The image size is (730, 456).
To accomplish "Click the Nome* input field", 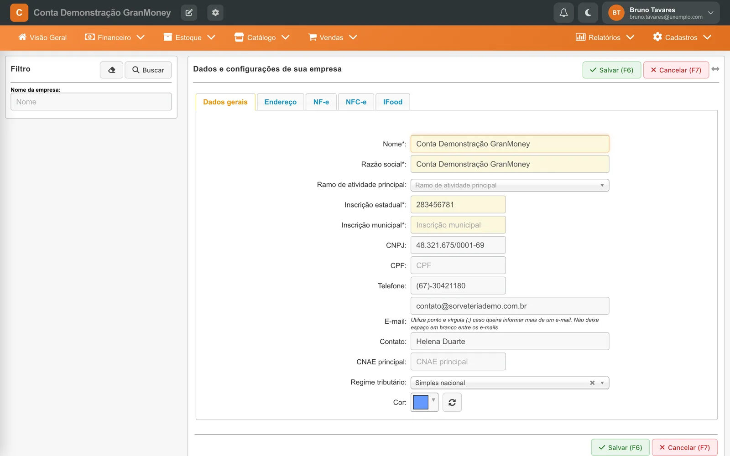I will (x=510, y=144).
